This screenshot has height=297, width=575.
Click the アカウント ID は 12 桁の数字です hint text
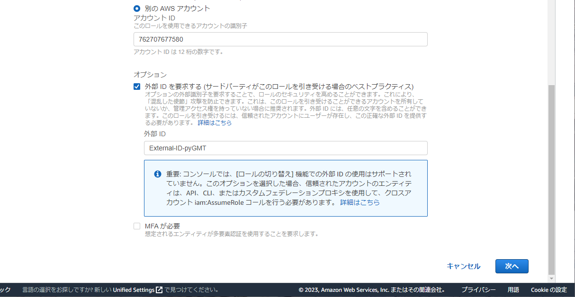[179, 52]
